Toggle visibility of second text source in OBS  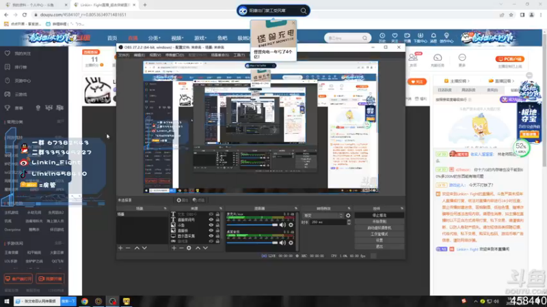(211, 220)
